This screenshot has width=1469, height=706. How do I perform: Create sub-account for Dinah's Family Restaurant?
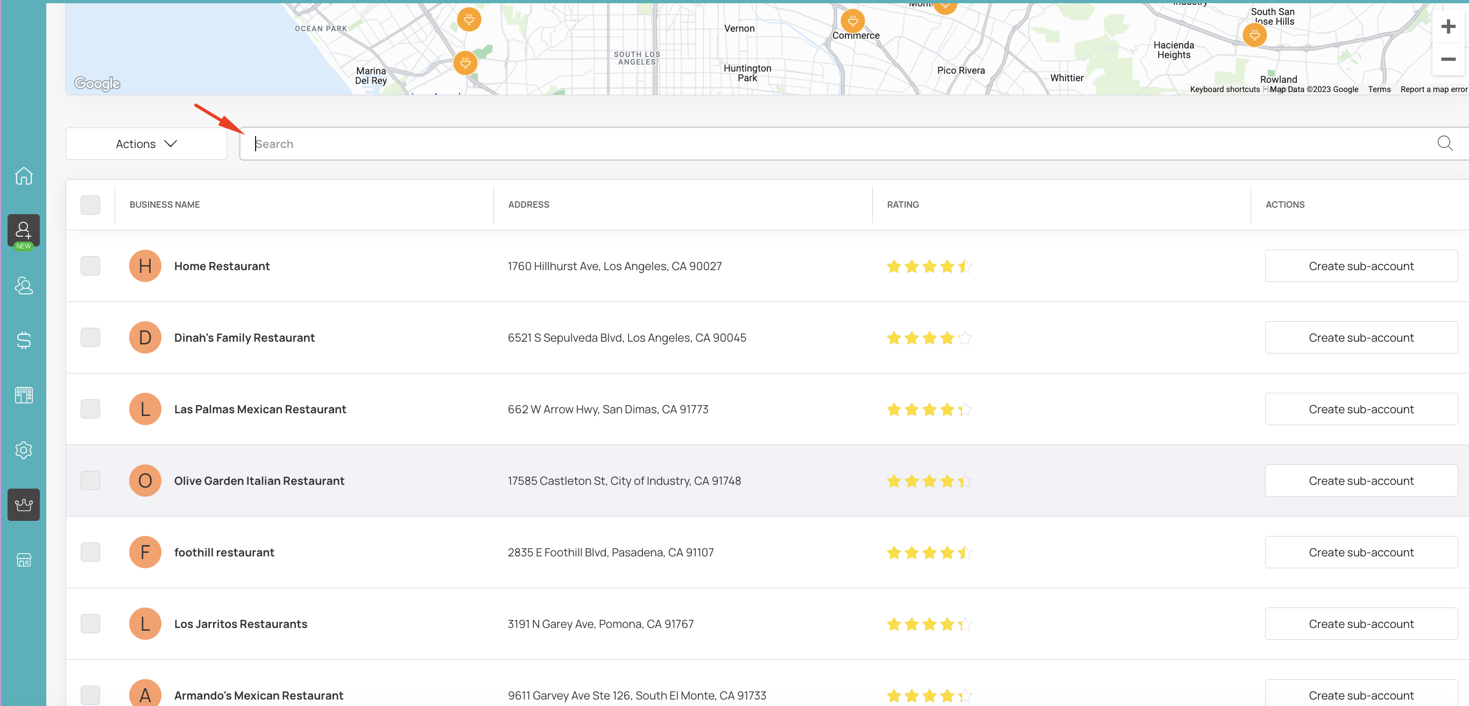pos(1360,337)
